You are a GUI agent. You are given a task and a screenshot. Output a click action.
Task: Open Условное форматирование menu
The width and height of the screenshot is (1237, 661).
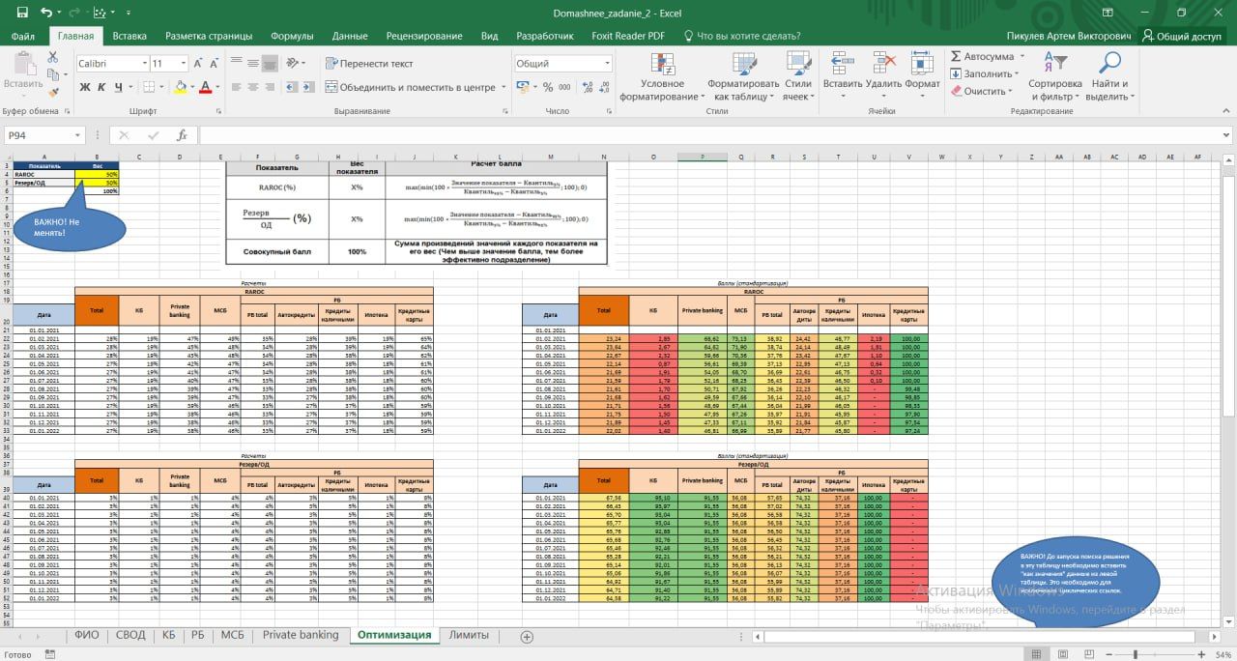pyautogui.click(x=663, y=76)
